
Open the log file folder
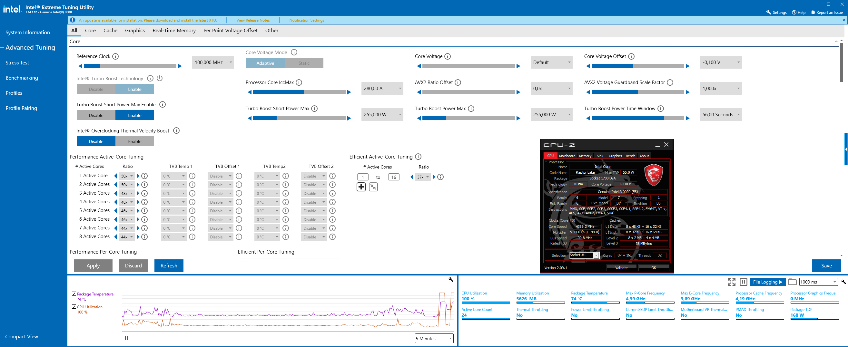[792, 282]
